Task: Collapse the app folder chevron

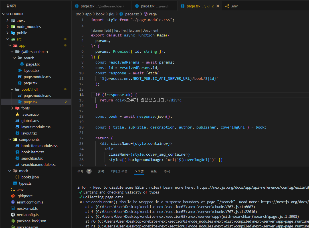Action: tap(10, 46)
